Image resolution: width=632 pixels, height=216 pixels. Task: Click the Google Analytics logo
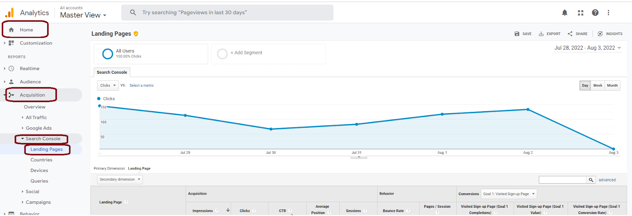[9, 13]
